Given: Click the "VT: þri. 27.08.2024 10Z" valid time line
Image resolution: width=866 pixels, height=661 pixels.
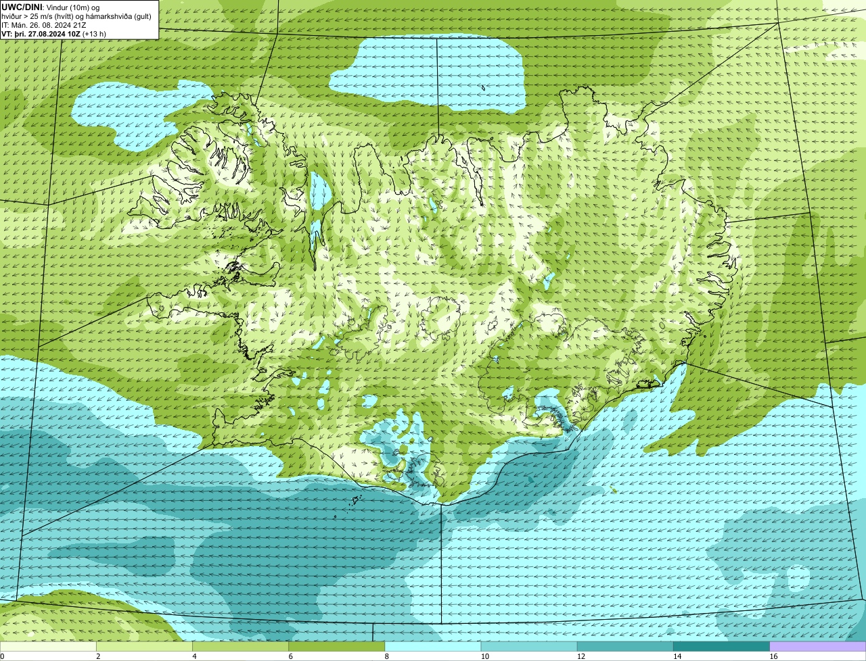Looking at the screenshot, I should point(53,34).
